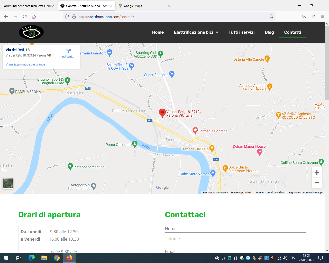Image resolution: width=329 pixels, height=263 pixels.
Task: Go back to previous page
Action: 6,16
